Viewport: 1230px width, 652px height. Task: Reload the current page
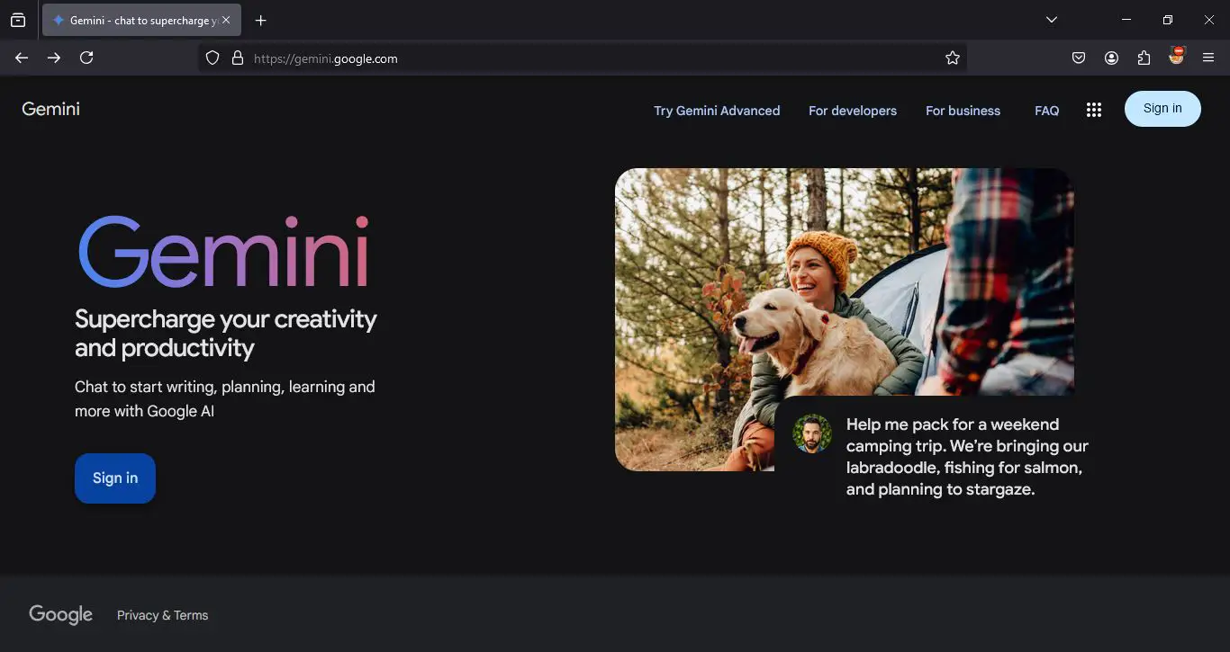(x=86, y=58)
